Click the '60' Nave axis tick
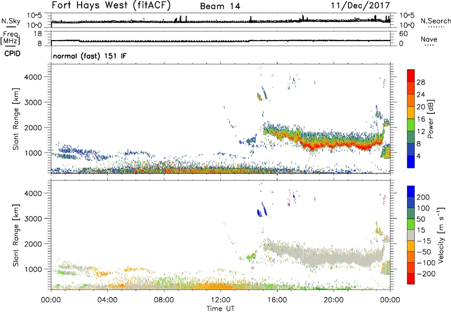This screenshot has width=451, height=312. point(403,34)
